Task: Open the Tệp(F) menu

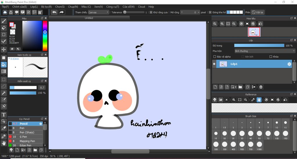Action: click(x=5, y=7)
